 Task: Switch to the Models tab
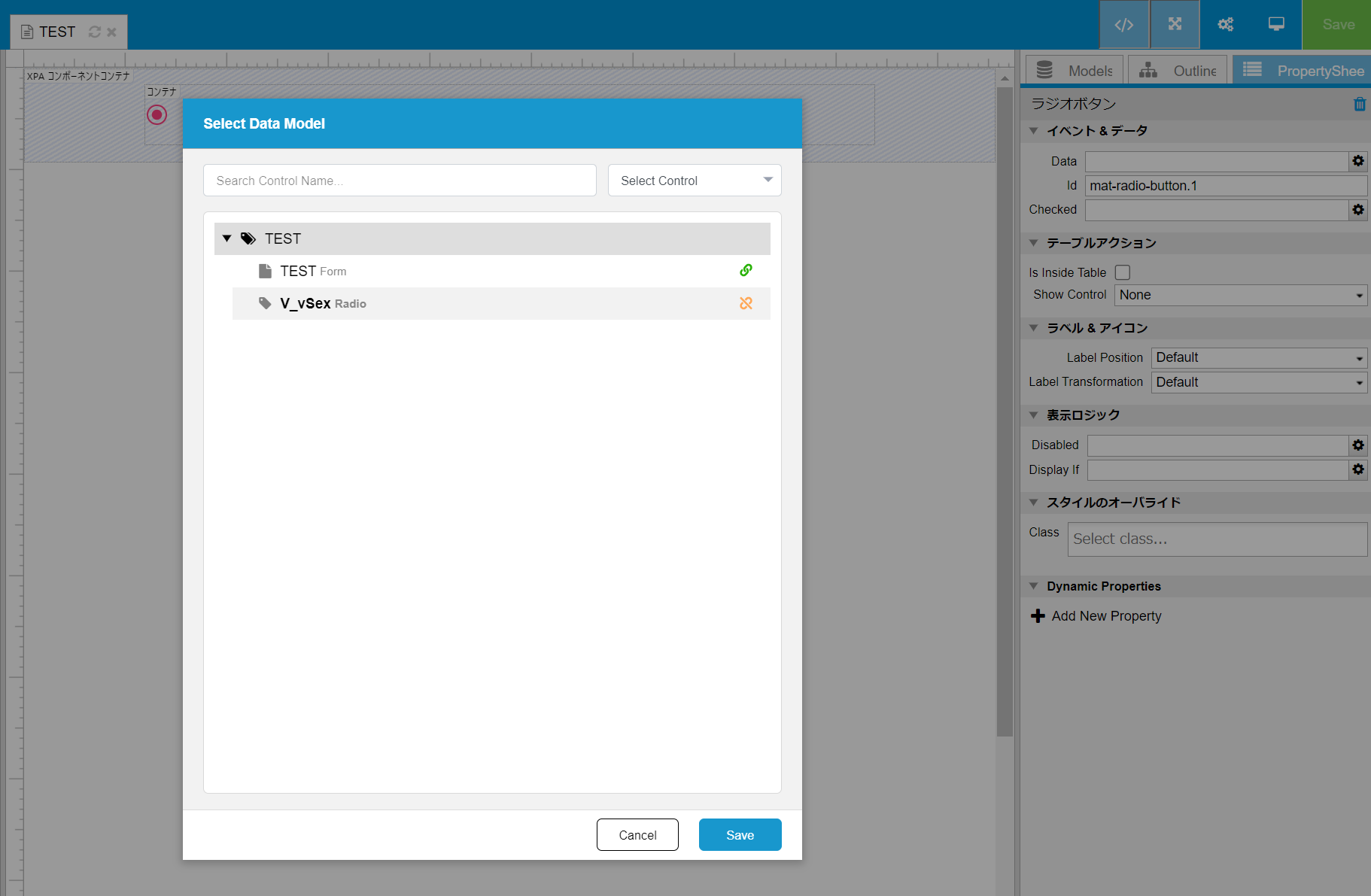tap(1075, 71)
